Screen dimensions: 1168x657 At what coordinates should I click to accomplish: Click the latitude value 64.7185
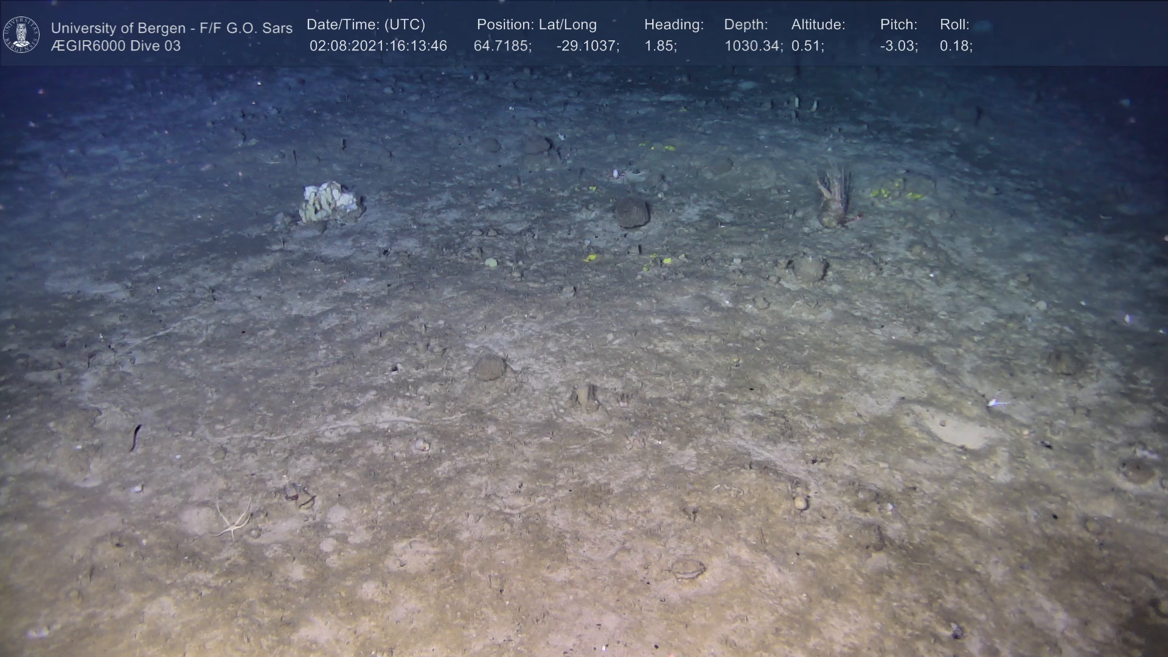[502, 46]
